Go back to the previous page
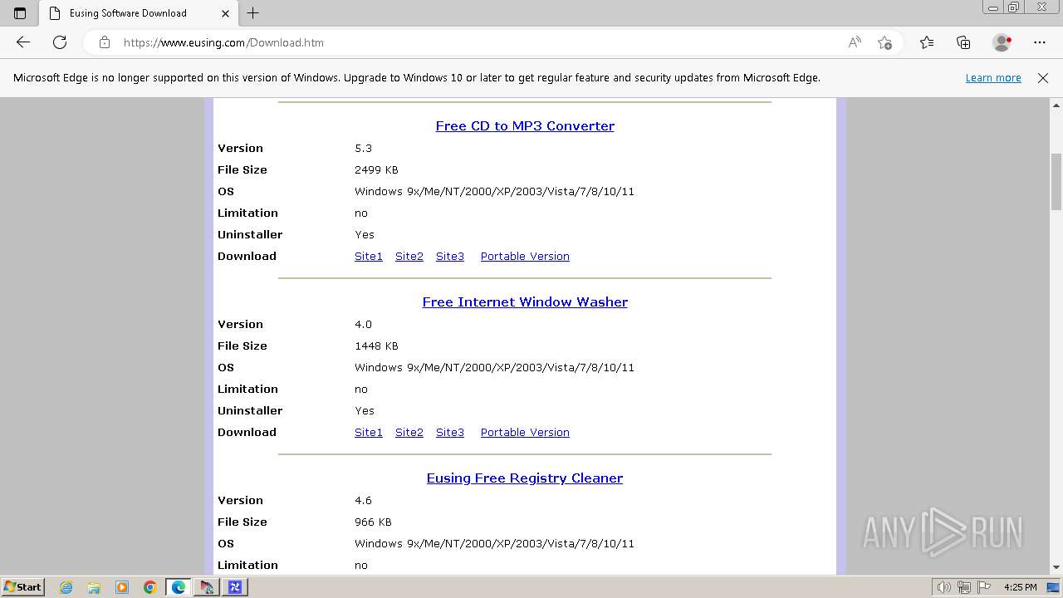Screen dimensions: 1063x598 coord(23,42)
